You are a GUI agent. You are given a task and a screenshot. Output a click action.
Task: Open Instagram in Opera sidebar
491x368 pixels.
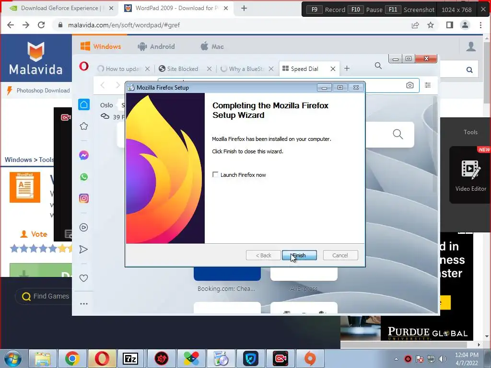83,198
